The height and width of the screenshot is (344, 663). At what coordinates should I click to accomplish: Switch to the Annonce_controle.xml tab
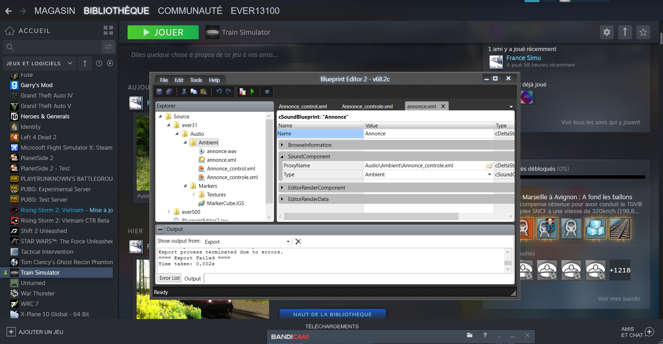(x=367, y=107)
